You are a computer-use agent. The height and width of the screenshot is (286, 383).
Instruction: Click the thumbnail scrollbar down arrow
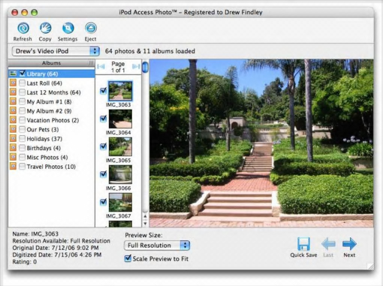[x=145, y=223]
